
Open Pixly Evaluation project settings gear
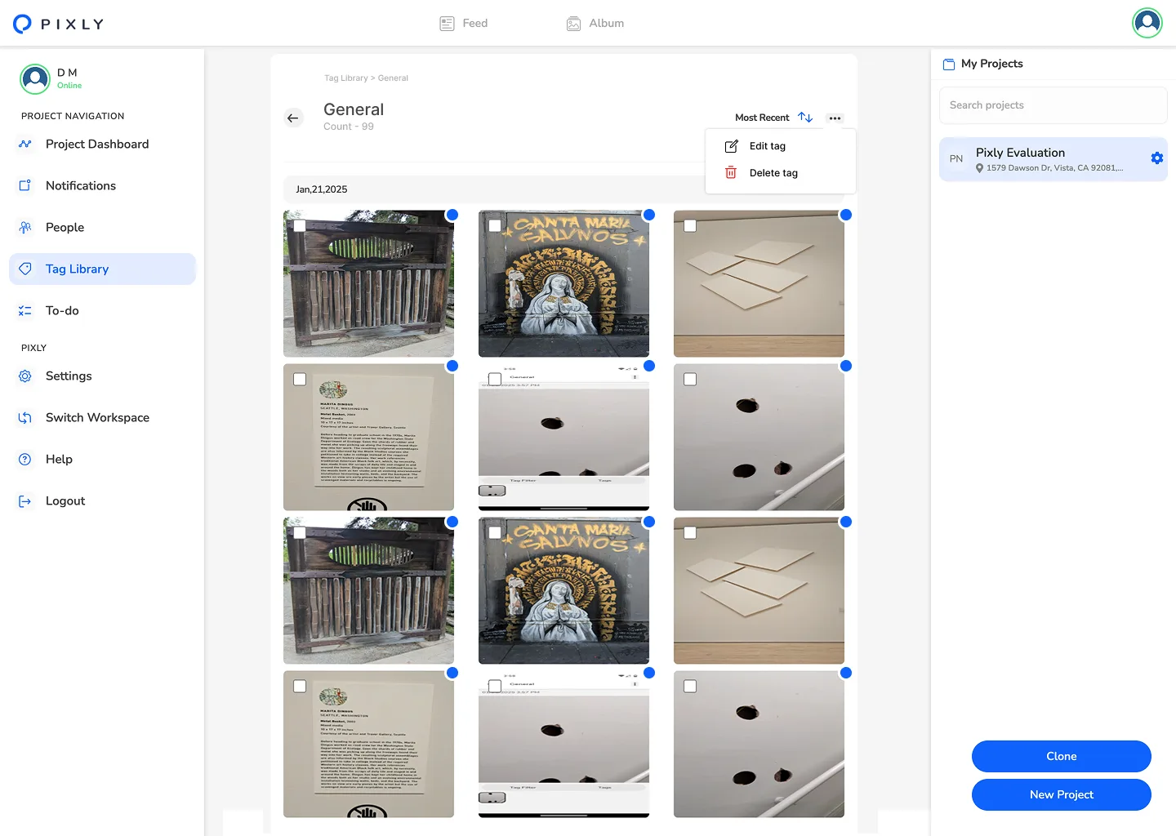coord(1157,158)
